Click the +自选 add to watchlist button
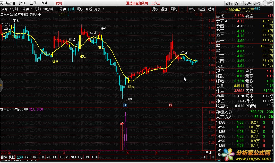 tap(202, 9)
